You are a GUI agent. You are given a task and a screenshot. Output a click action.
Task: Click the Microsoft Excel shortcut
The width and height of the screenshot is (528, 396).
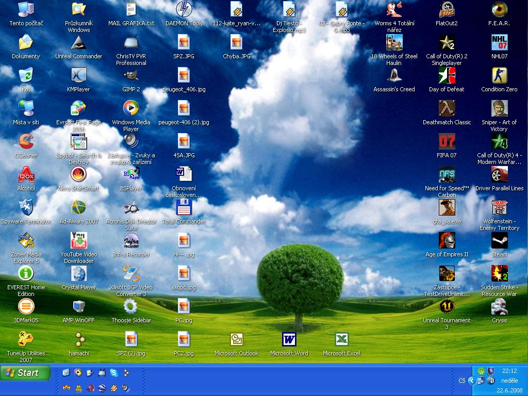(x=341, y=340)
